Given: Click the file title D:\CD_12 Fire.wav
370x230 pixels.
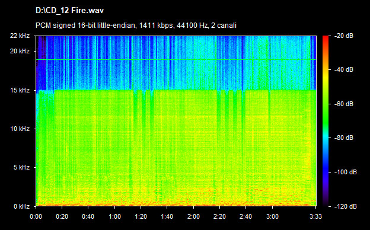Looking at the screenshot, I should tap(69, 11).
